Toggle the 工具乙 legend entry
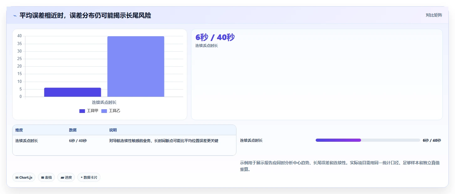 [x=111, y=111]
